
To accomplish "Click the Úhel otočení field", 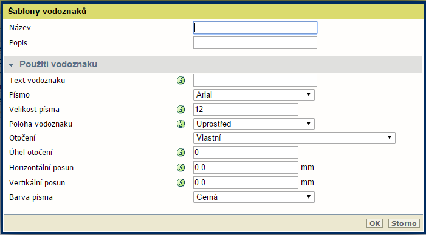I will click(x=246, y=152).
